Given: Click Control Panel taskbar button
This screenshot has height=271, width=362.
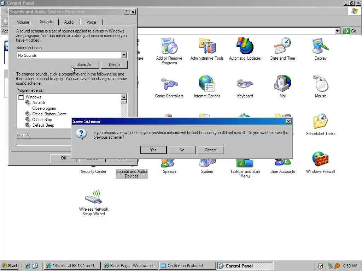Looking at the screenshot, I should pyautogui.click(x=245, y=266).
